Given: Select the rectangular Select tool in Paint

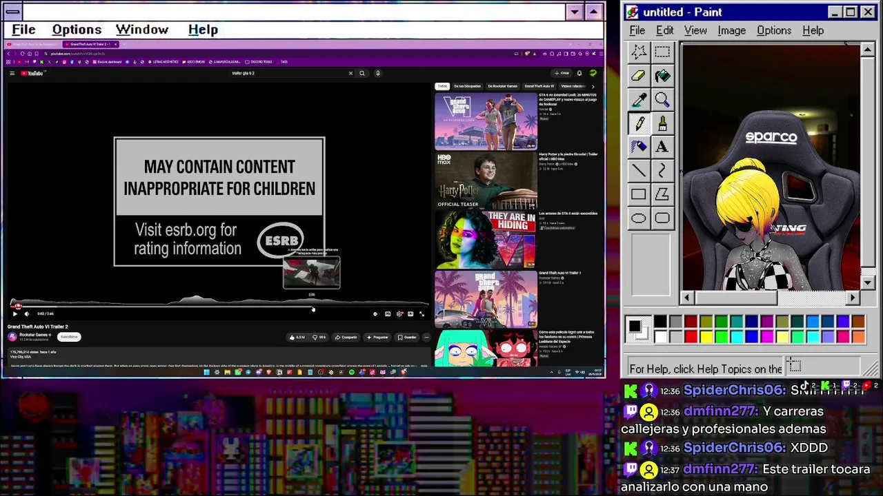Looking at the screenshot, I should click(x=662, y=52).
